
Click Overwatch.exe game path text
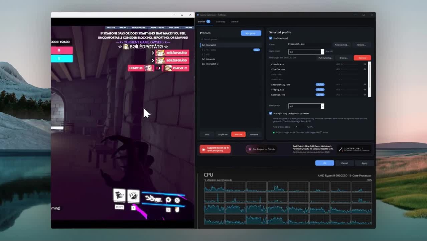coord(296,44)
